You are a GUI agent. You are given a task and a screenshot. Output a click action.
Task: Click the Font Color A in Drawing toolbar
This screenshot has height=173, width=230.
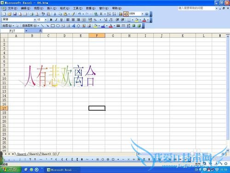[x=111, y=26]
